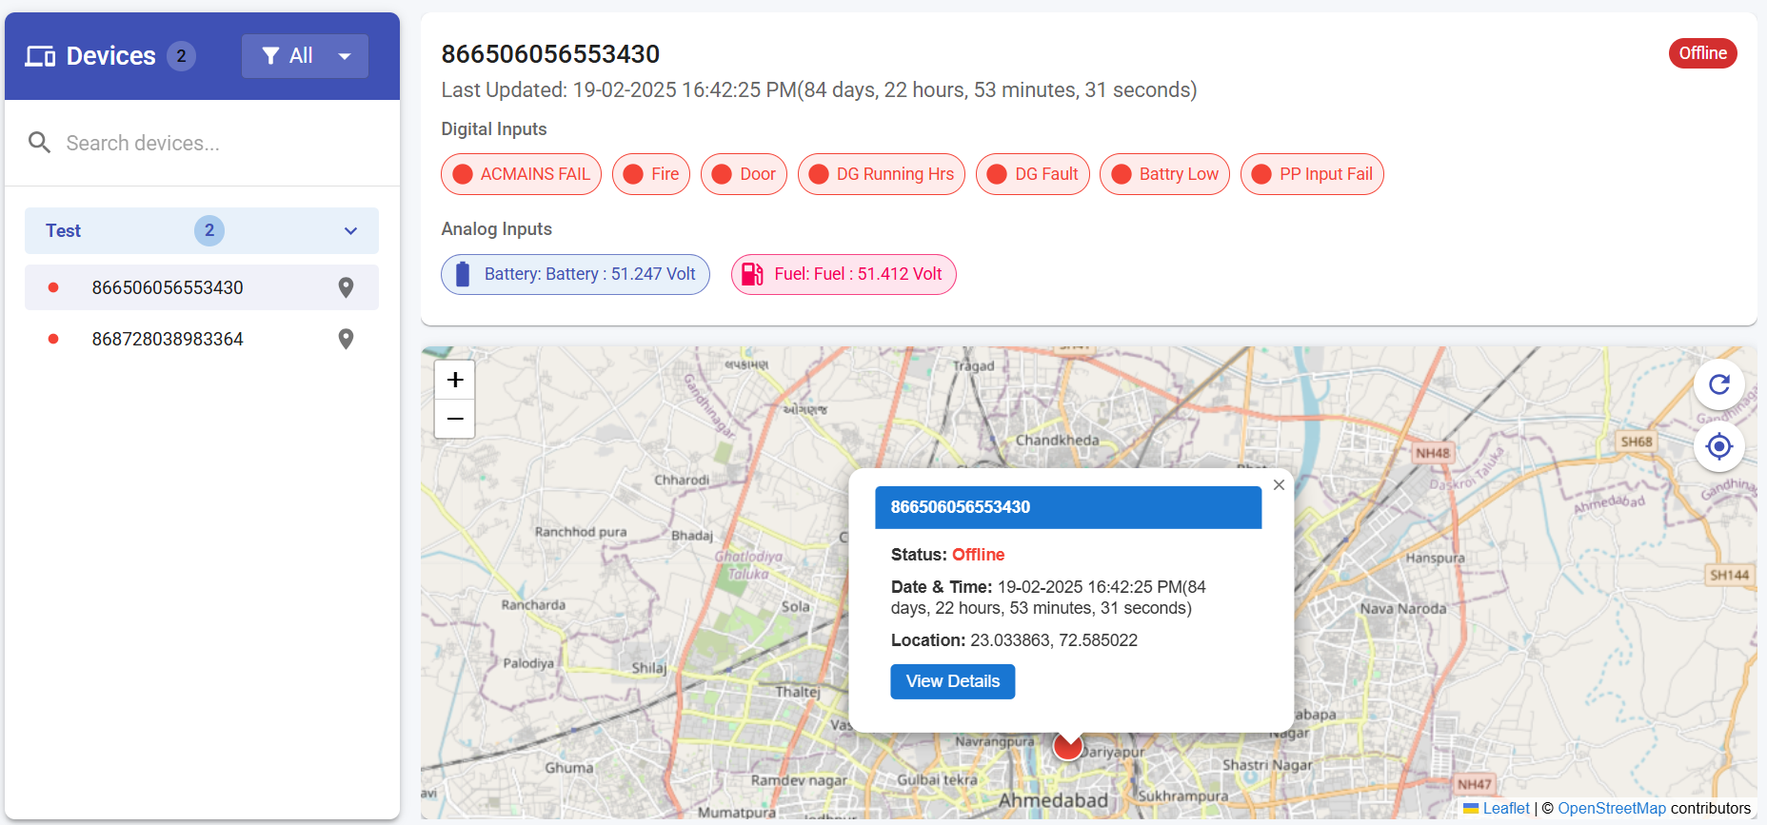Click the Ahmedabad label on map
The width and height of the screenshot is (1767, 825).
click(x=1053, y=801)
